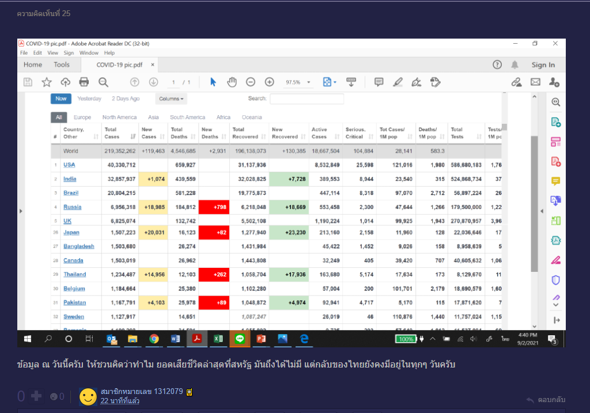Viewport: 590px width, 413px height.
Task: Switch to the Tools tab
Action: (62, 65)
